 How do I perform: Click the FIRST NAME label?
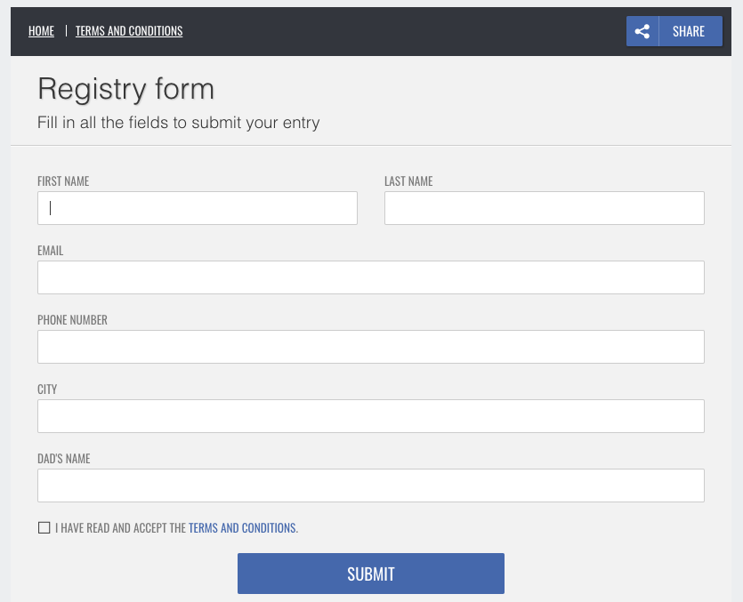click(x=63, y=181)
